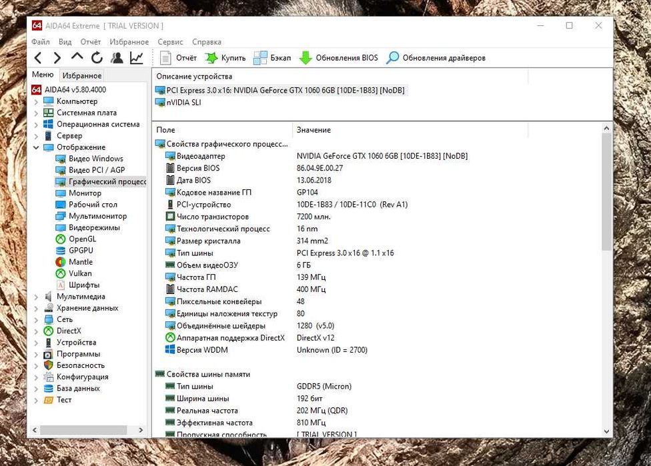Click the details list vertical scrollbar thumb
651x466 pixels.
[606, 192]
